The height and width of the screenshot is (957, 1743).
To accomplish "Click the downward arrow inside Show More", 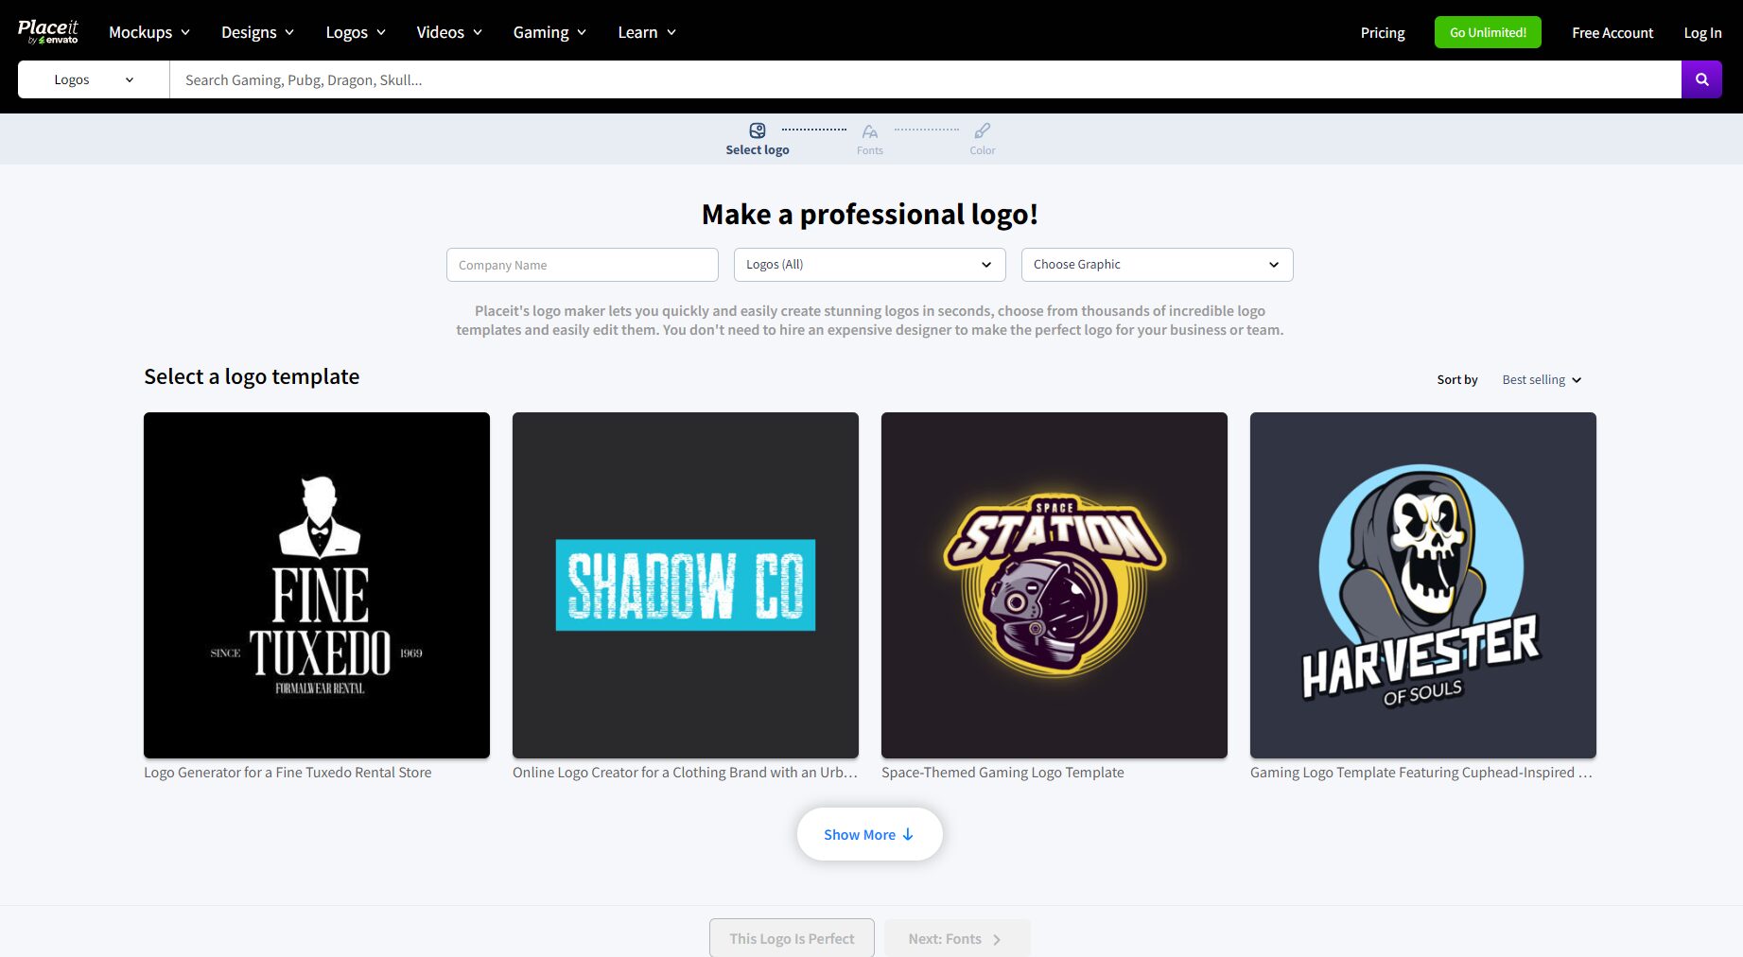I will pyautogui.click(x=907, y=834).
